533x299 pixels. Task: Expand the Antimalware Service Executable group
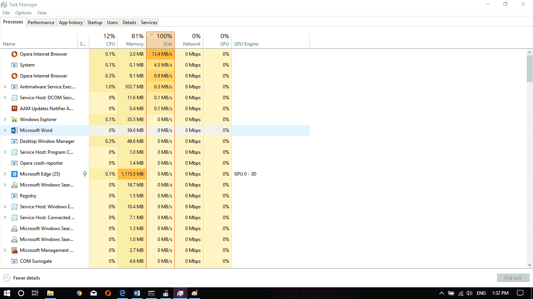[5, 87]
